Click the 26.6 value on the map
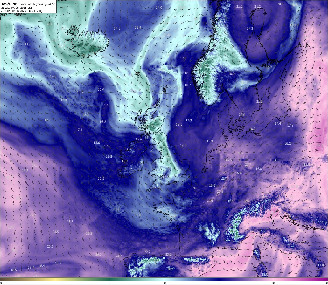This screenshot has height=285, width=328. (x=248, y=201)
